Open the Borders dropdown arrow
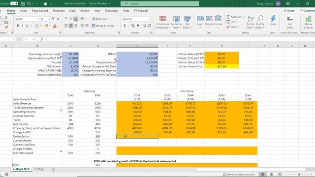Screen dimensions: 315x177 point(41,26)
